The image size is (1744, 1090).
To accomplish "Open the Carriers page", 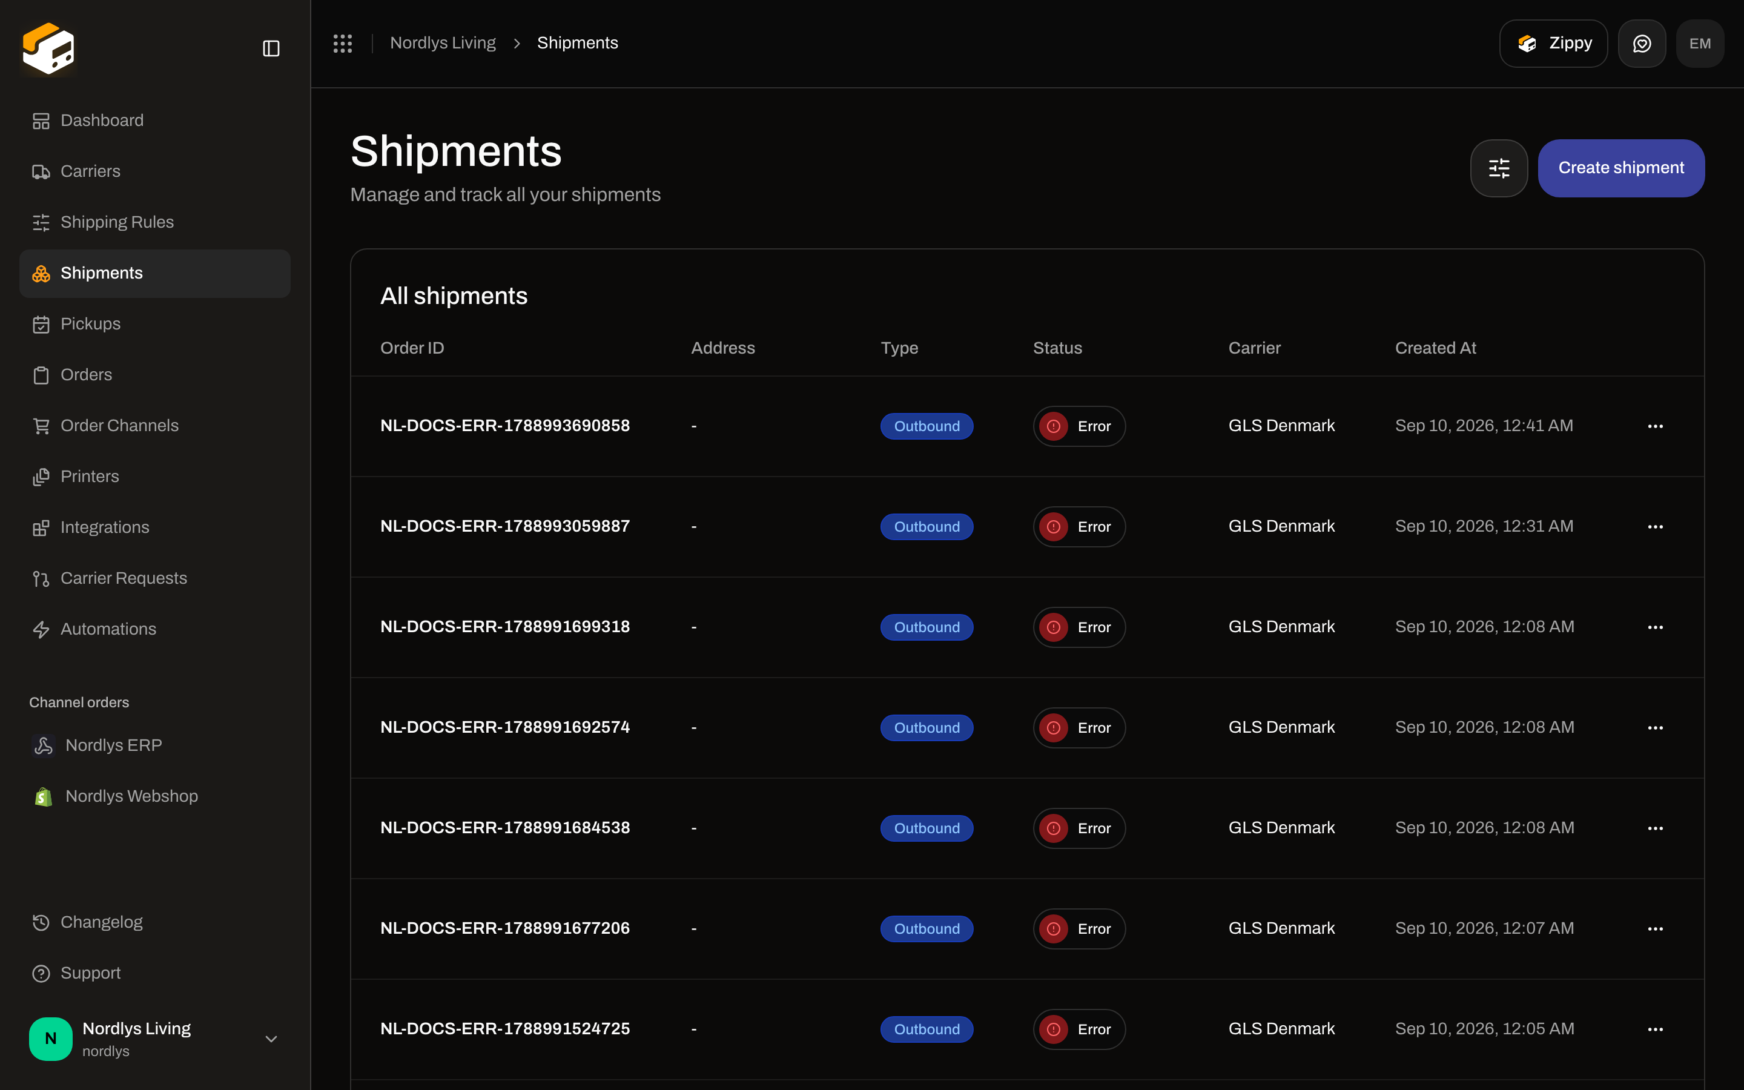I will click(155, 171).
